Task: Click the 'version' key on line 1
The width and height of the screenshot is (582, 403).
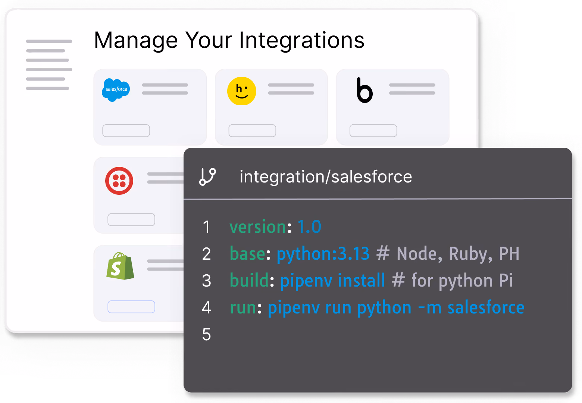Action: click(258, 227)
